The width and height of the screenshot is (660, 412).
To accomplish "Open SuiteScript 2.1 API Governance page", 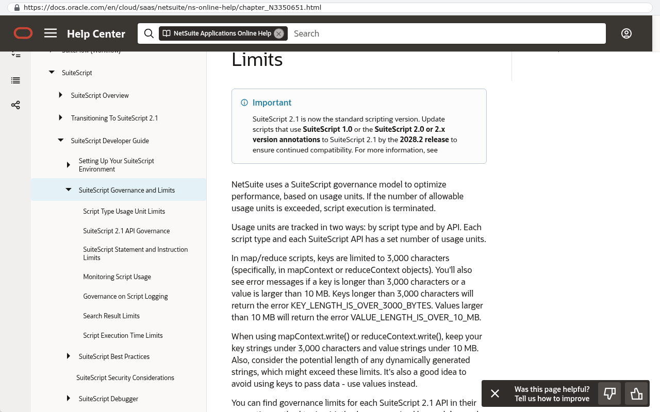I will pos(126,231).
